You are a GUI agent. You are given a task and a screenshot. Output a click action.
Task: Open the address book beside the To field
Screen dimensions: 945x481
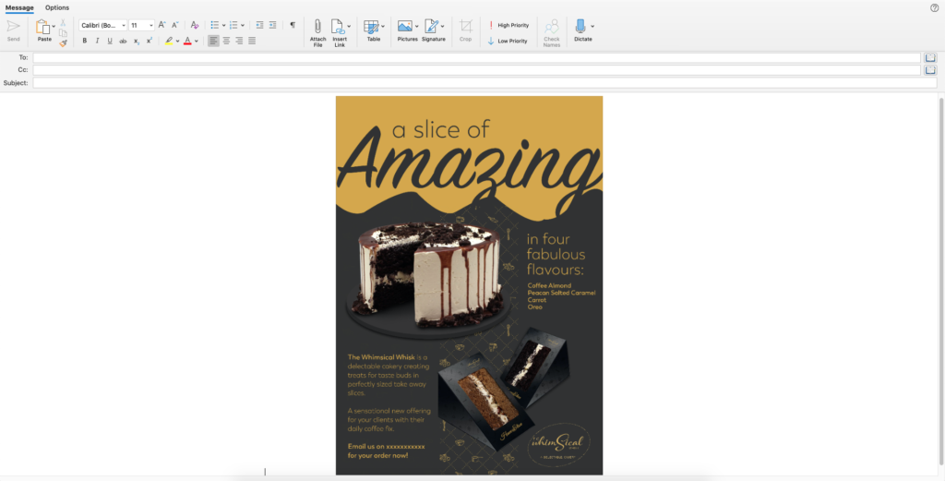[930, 57]
